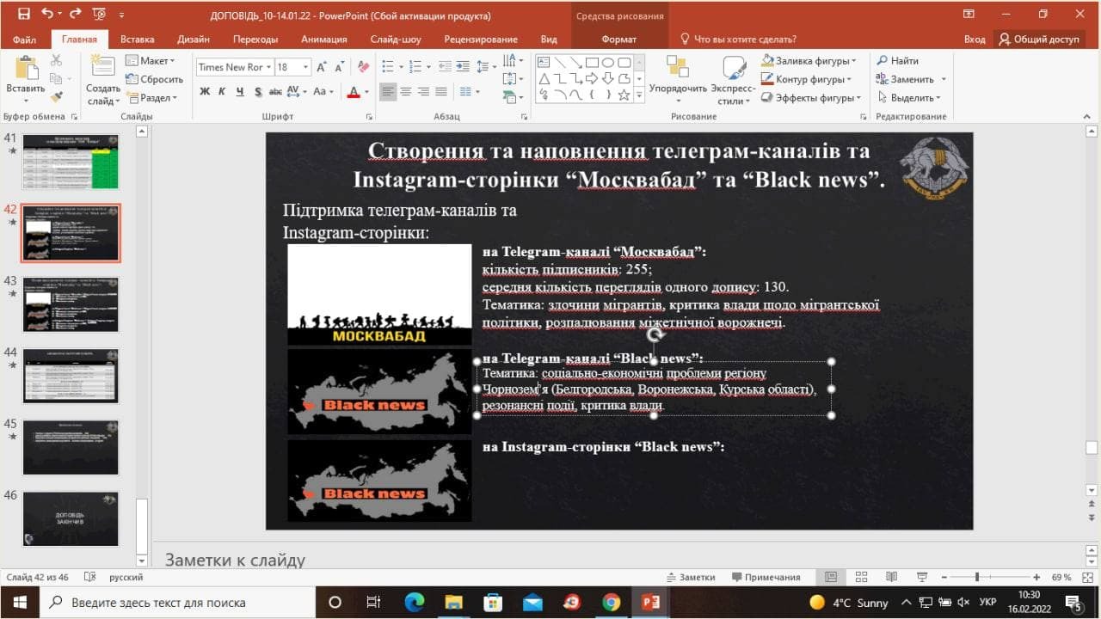The image size is (1101, 619).
Task: Switch to slide sorter view
Action: pos(859,577)
